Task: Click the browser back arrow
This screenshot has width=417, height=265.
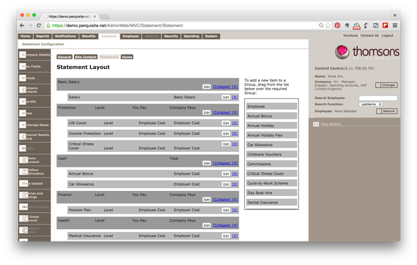Action: 22,26
